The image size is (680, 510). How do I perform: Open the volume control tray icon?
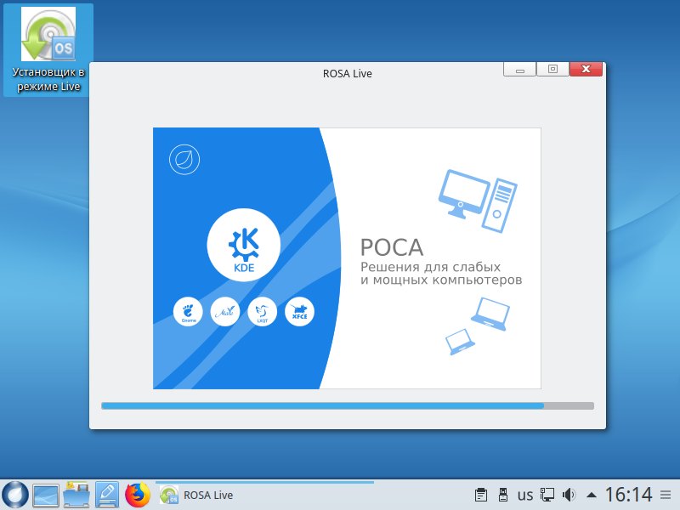[569, 495]
